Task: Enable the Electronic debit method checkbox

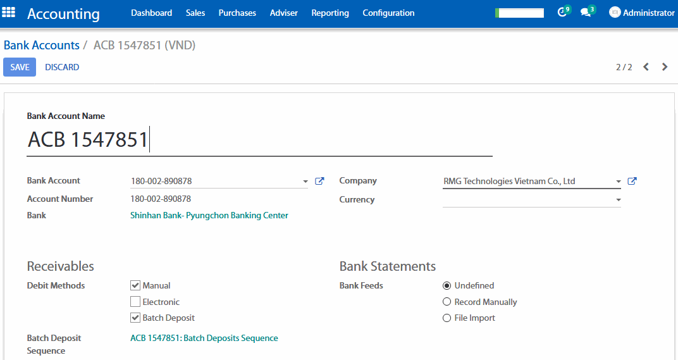Action: click(x=135, y=302)
